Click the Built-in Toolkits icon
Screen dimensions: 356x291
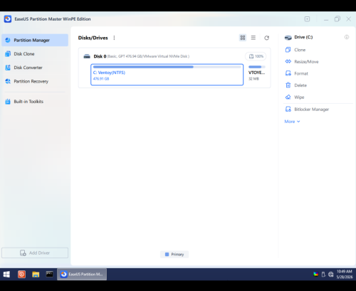click(x=8, y=102)
